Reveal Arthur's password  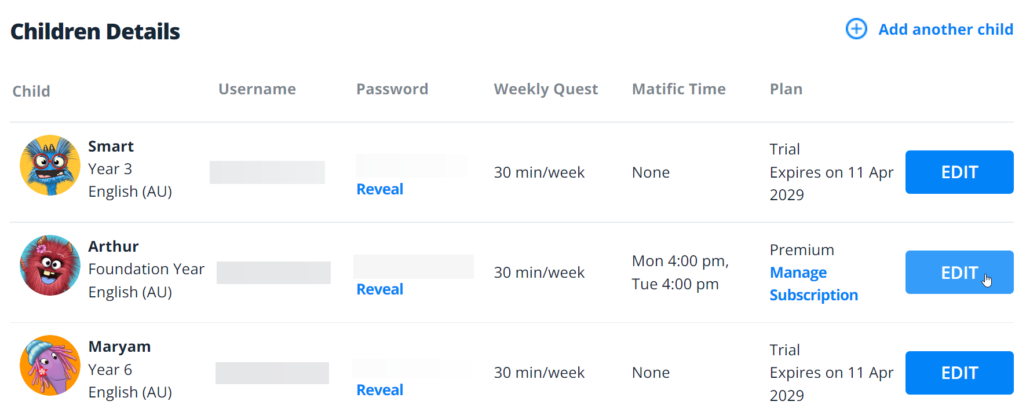tap(379, 289)
